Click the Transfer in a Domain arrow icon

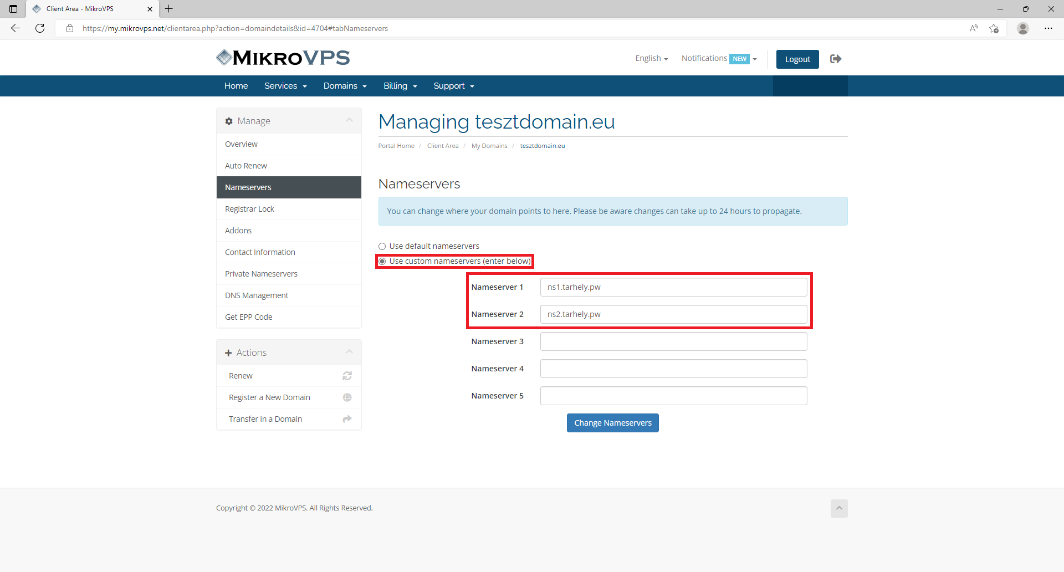tap(347, 419)
